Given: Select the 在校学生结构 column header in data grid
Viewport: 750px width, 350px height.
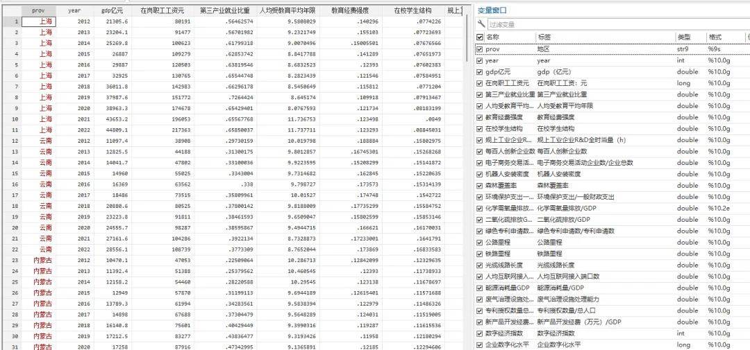Looking at the screenshot, I should pyautogui.click(x=413, y=10).
